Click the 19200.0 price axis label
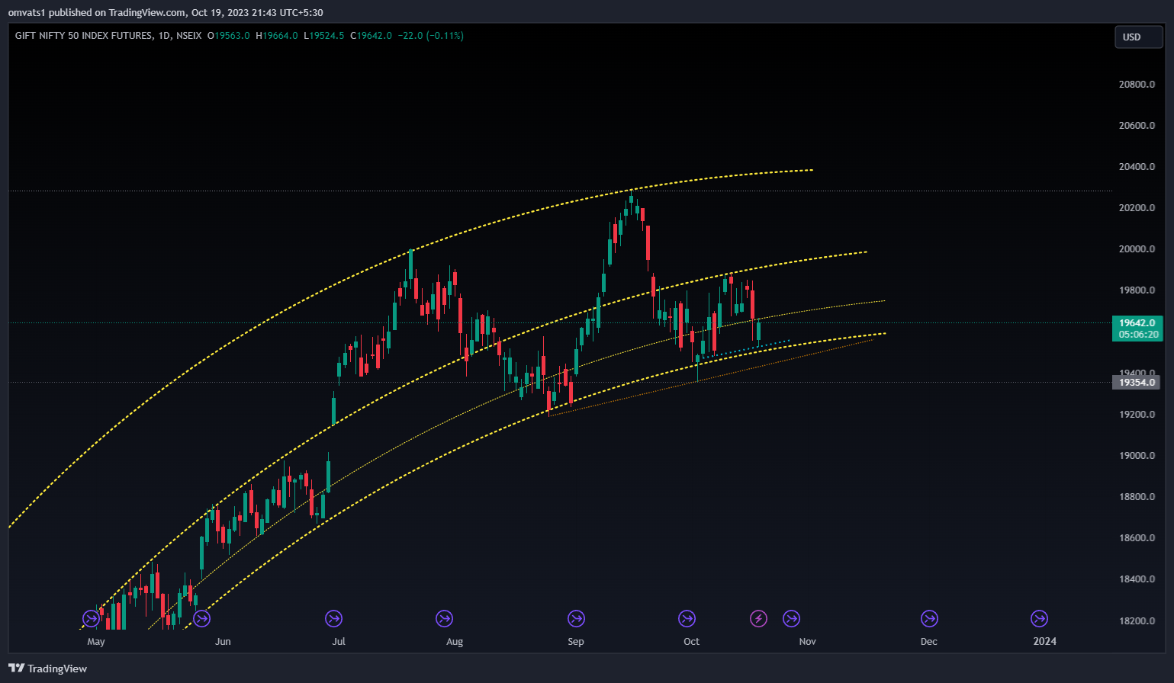1174x683 pixels. 1137,415
